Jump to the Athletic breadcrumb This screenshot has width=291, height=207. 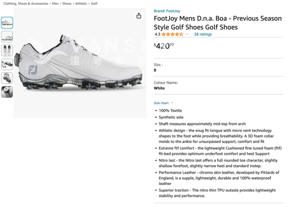(81, 3)
